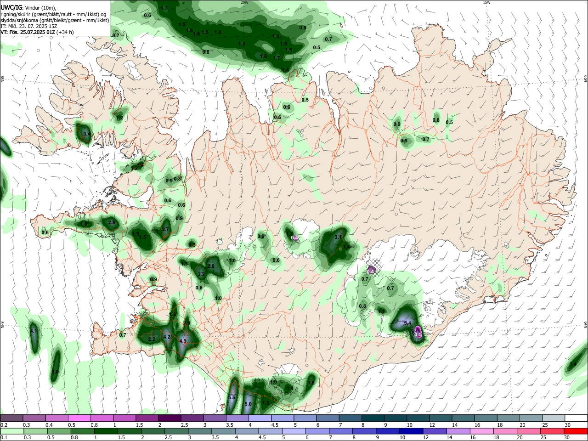Click the 2.0 value in the southwest sea
Screen dimensions: 588x441
[x=55, y=372]
